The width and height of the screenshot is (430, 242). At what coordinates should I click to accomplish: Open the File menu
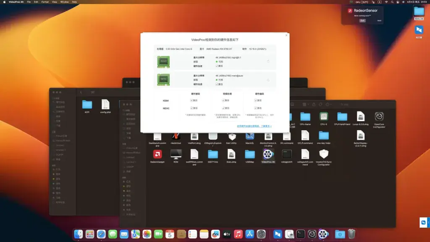(x=29, y=2)
